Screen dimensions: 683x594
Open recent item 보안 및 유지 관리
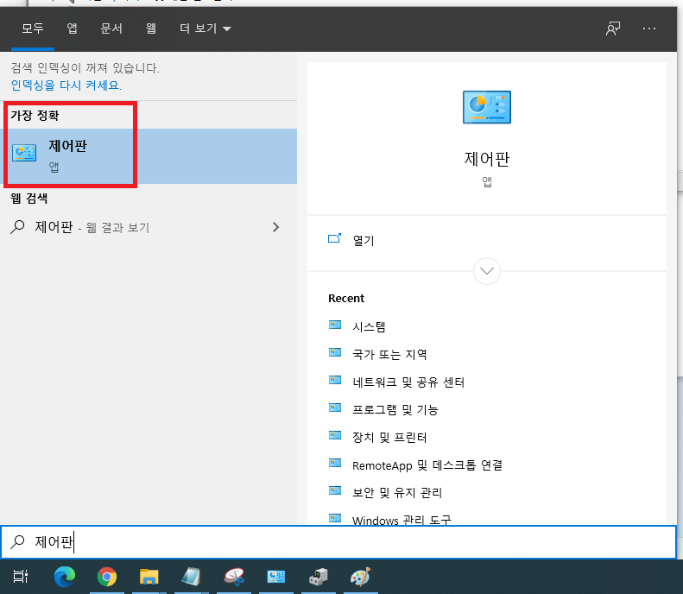pos(397,492)
